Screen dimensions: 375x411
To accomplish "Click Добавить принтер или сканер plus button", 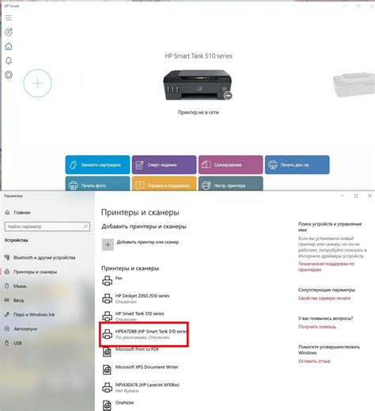I will point(108,245).
